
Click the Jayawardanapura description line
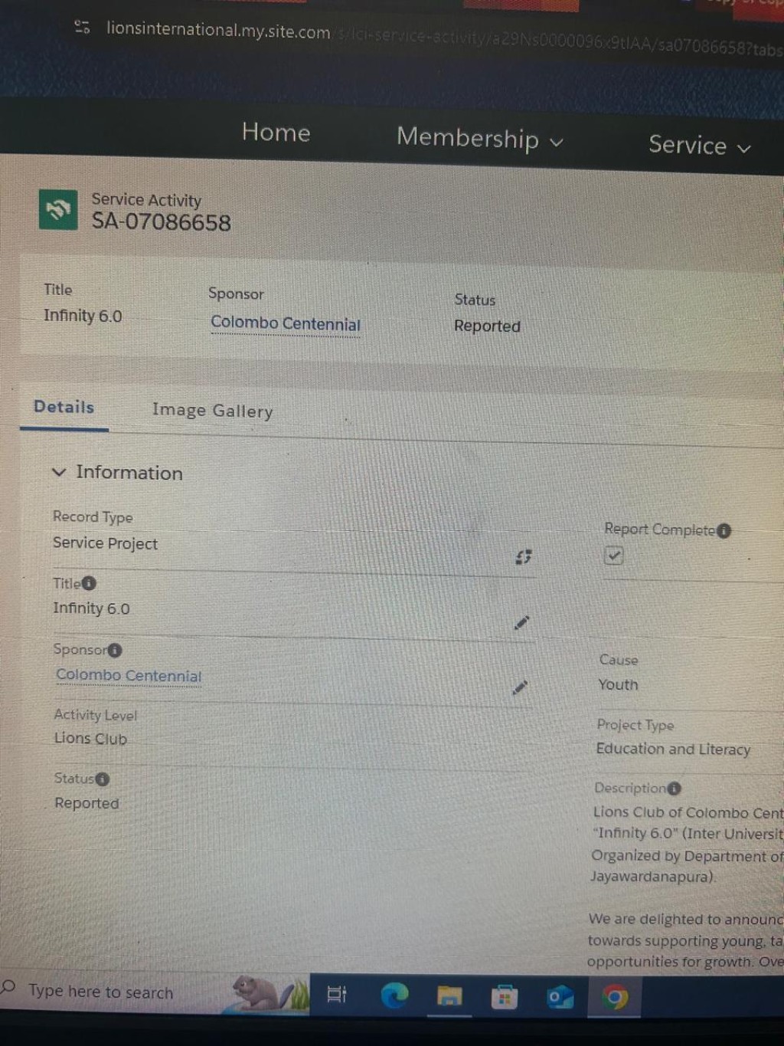click(653, 877)
